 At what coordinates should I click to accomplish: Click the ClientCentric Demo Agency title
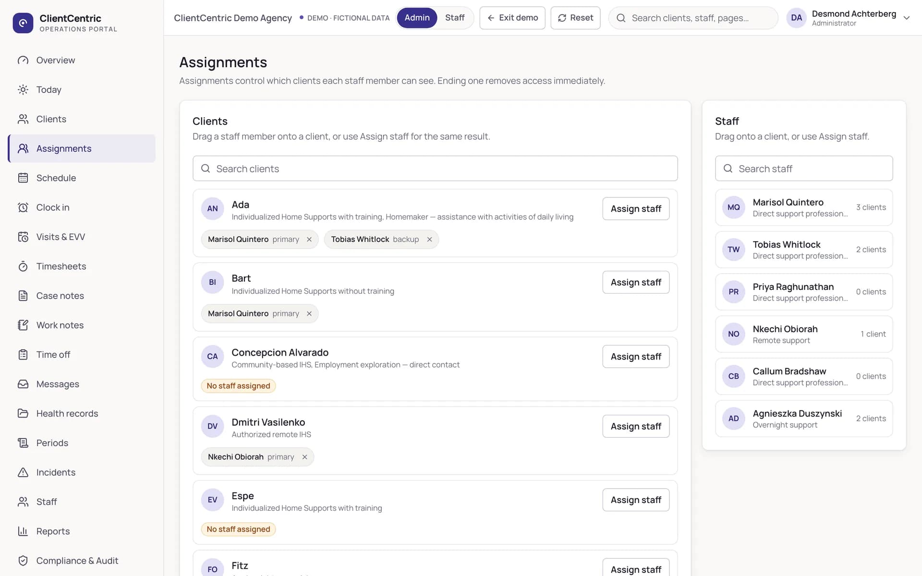point(233,18)
